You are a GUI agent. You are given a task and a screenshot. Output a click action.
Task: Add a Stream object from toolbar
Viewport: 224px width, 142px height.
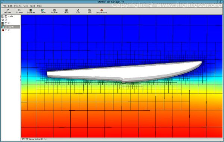[19, 11]
